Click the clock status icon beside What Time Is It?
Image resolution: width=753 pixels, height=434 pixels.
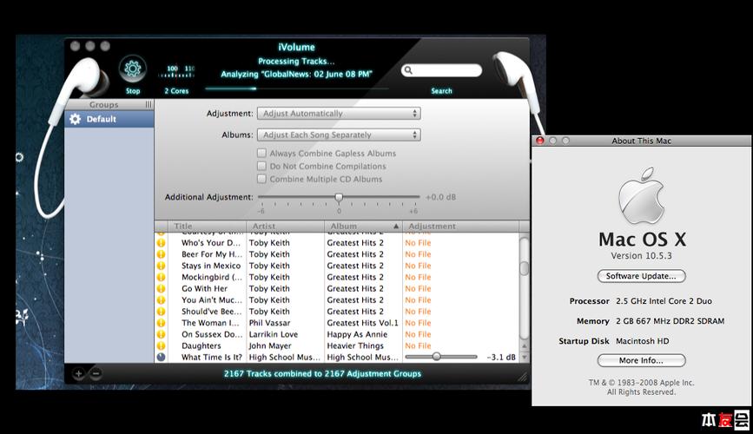(161, 358)
